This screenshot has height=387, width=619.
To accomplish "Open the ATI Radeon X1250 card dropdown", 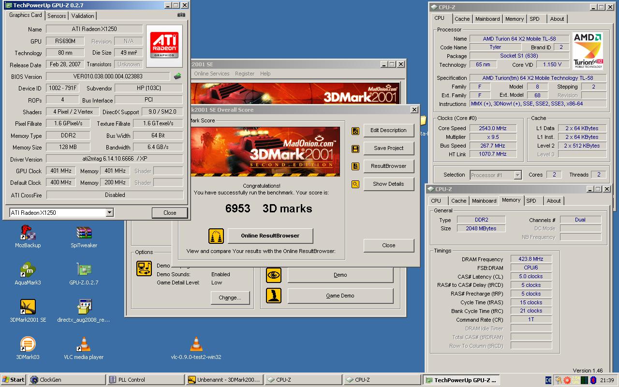I will pyautogui.click(x=109, y=213).
